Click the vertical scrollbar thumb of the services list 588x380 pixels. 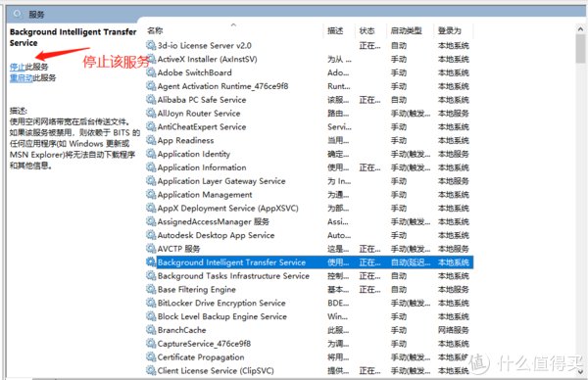point(580,48)
